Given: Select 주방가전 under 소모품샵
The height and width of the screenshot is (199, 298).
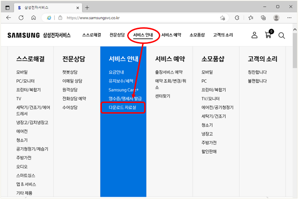Looking at the screenshot, I should coord(209,143).
